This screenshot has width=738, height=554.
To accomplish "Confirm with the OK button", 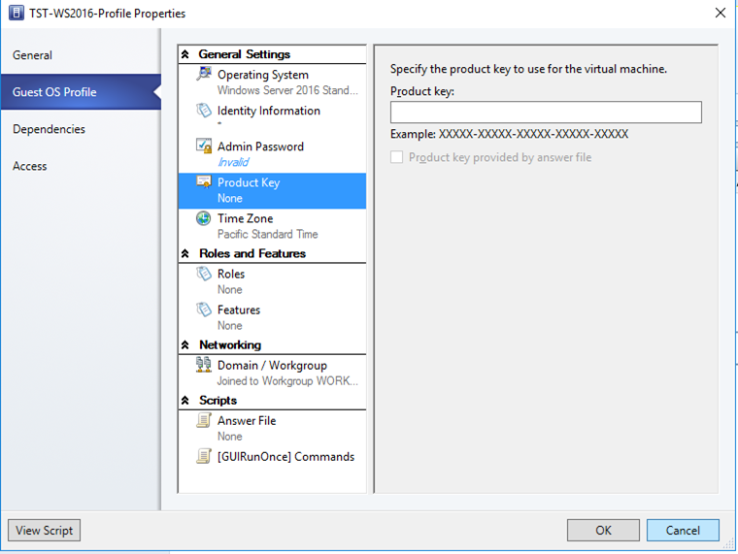I will 603,530.
